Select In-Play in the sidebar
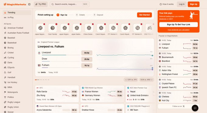Screen dimensions: 207x113 point(17,18)
